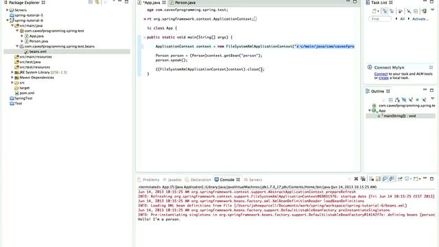Expand folded import statements in editor
The height and width of the screenshot is (247, 439).
[145, 19]
